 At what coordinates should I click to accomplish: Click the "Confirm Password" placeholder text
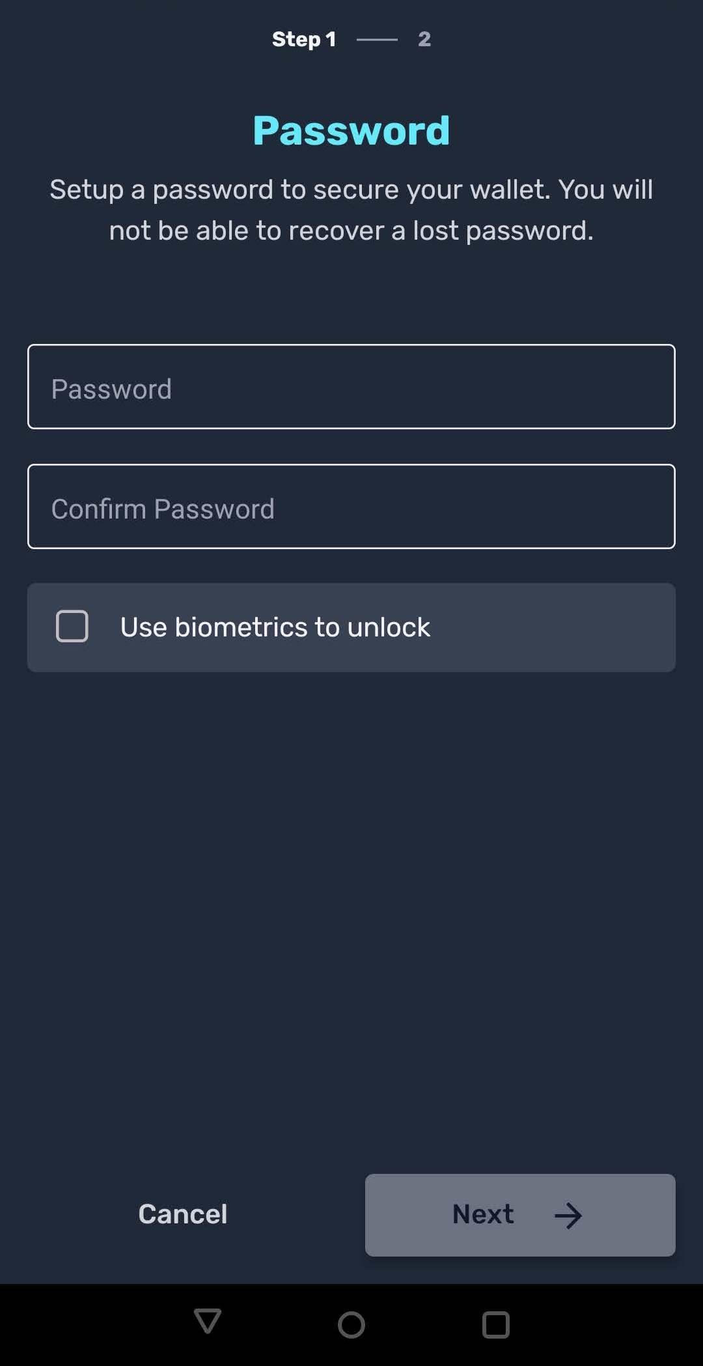coord(163,509)
